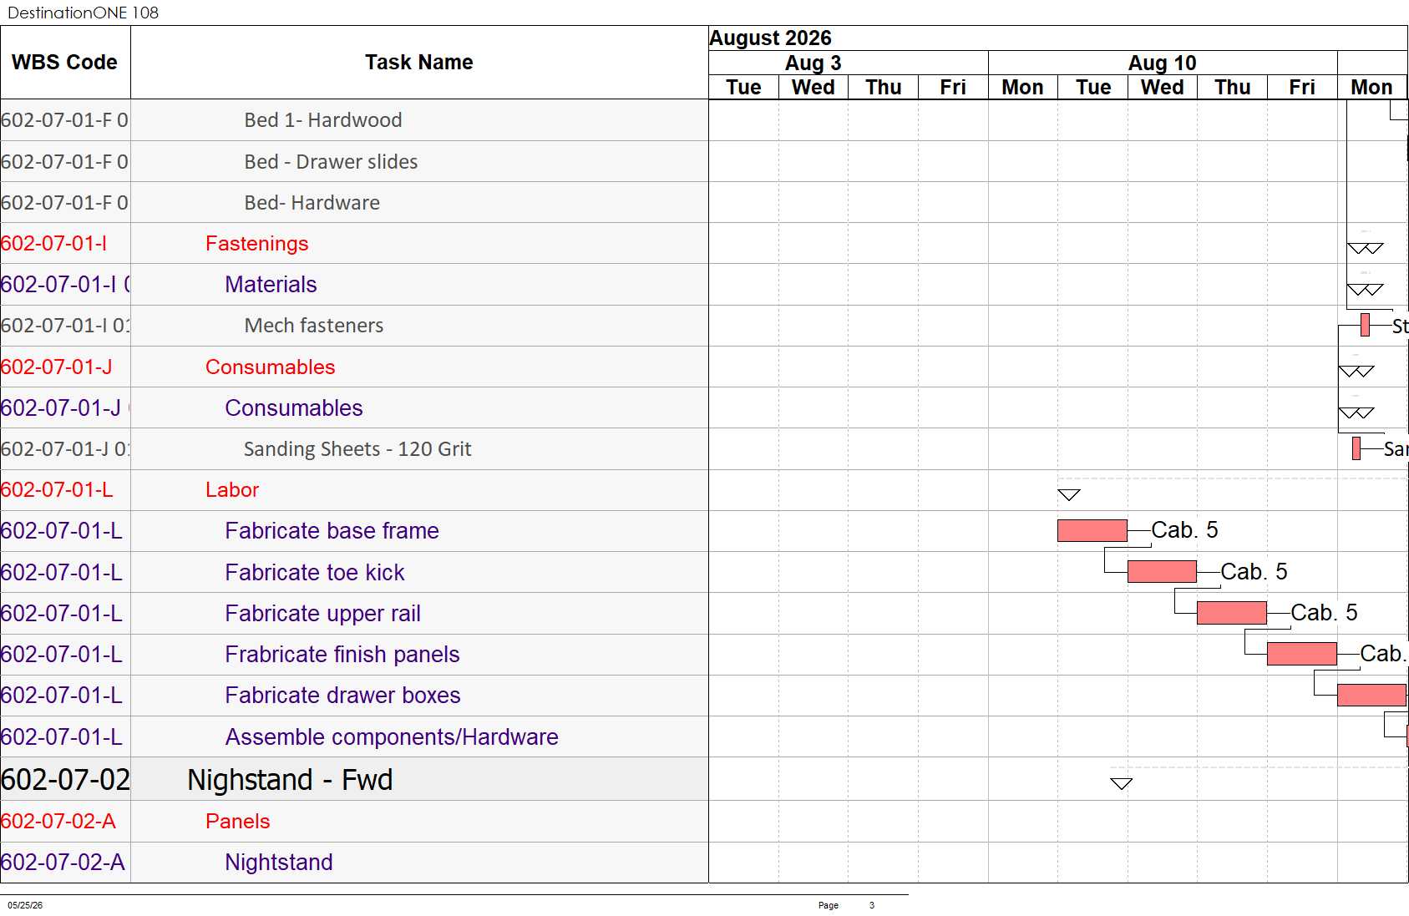The height and width of the screenshot is (916, 1409).
Task: Select the Nighstand - Fwd summary triangle marker
Action: (x=1122, y=783)
